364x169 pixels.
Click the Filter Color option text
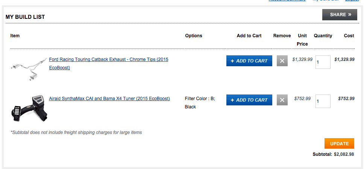click(200, 102)
